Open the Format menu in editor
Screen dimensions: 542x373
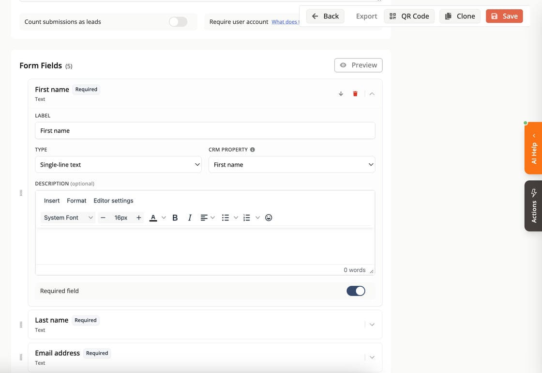point(76,201)
